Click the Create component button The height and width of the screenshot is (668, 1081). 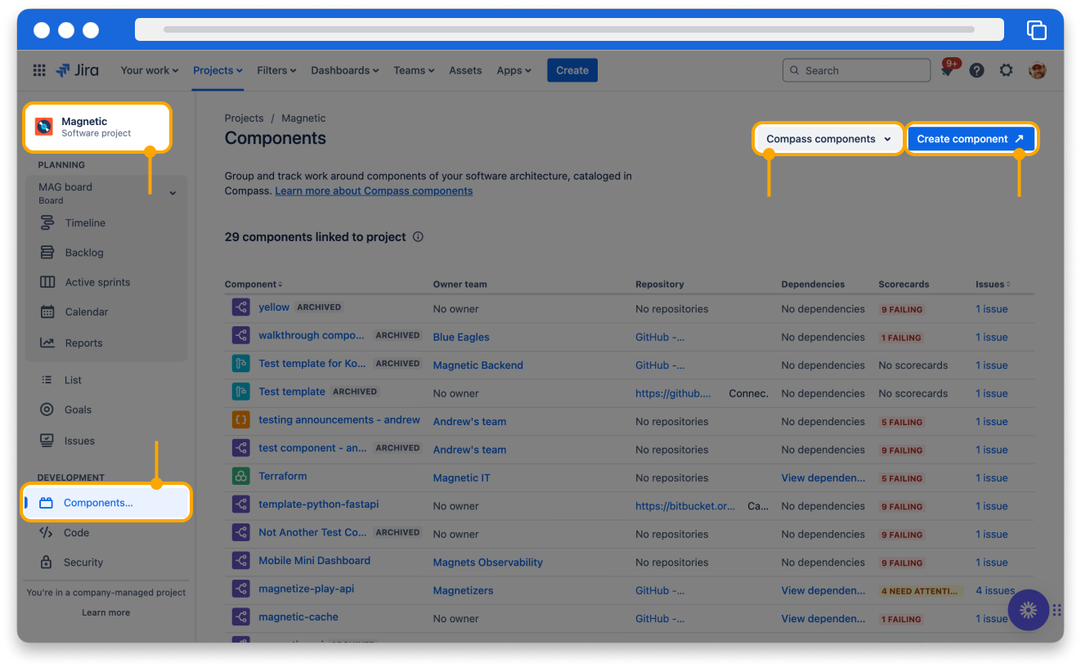[971, 139]
